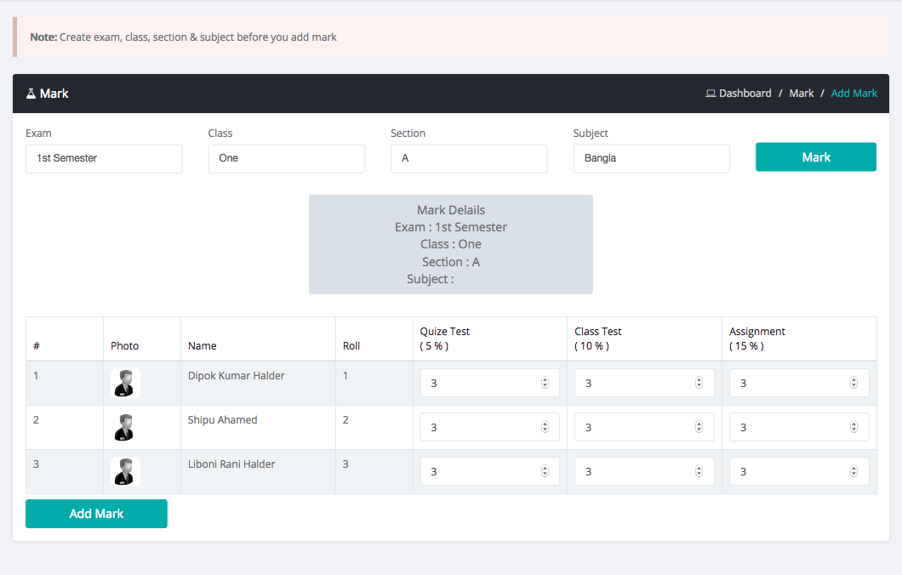Click the flask icon beside Mark title

click(x=31, y=94)
